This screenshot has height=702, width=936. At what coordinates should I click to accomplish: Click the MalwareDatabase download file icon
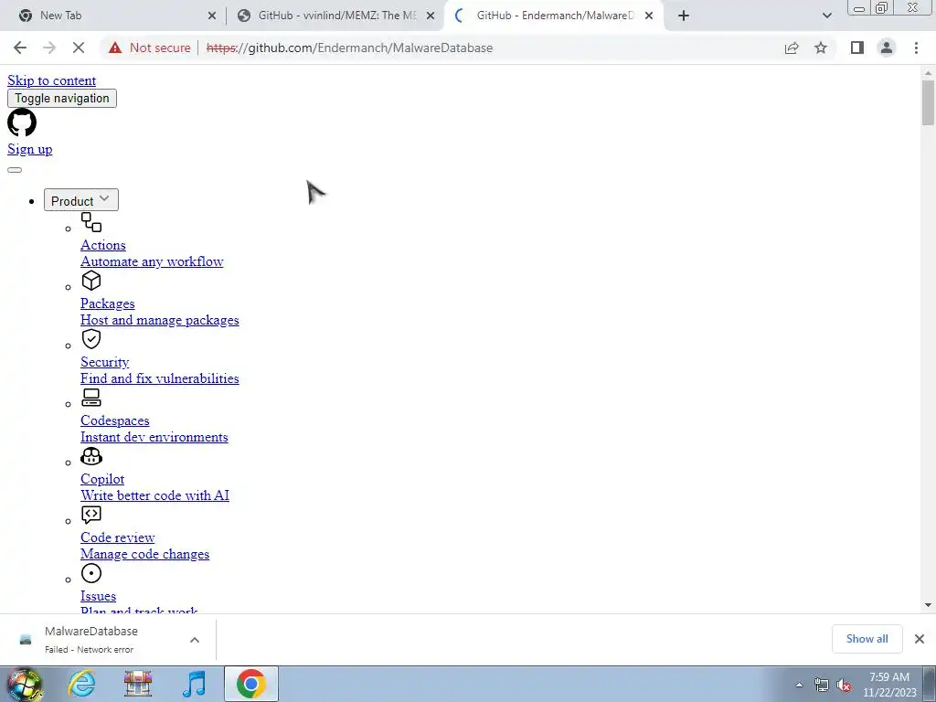pyautogui.click(x=25, y=639)
